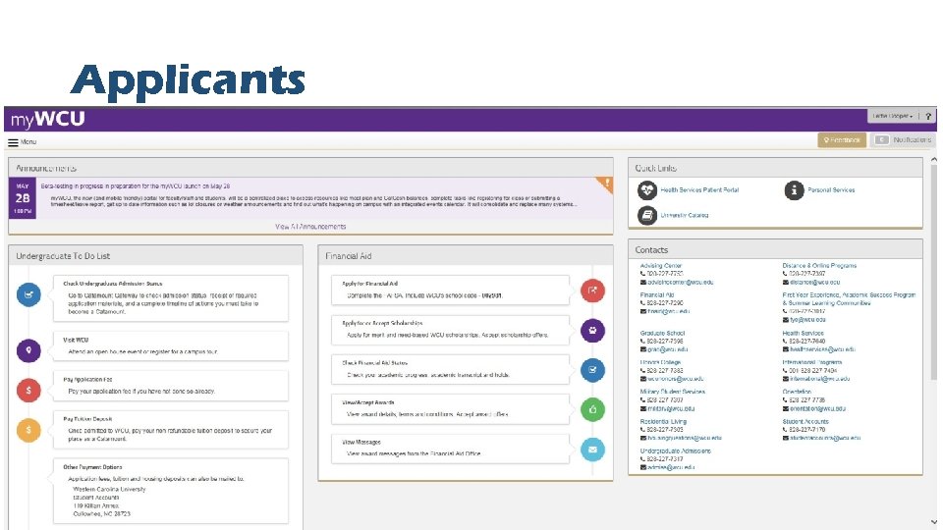The width and height of the screenshot is (943, 530).
Task: Click the May 28 announcement date badge
Action: click(x=23, y=198)
